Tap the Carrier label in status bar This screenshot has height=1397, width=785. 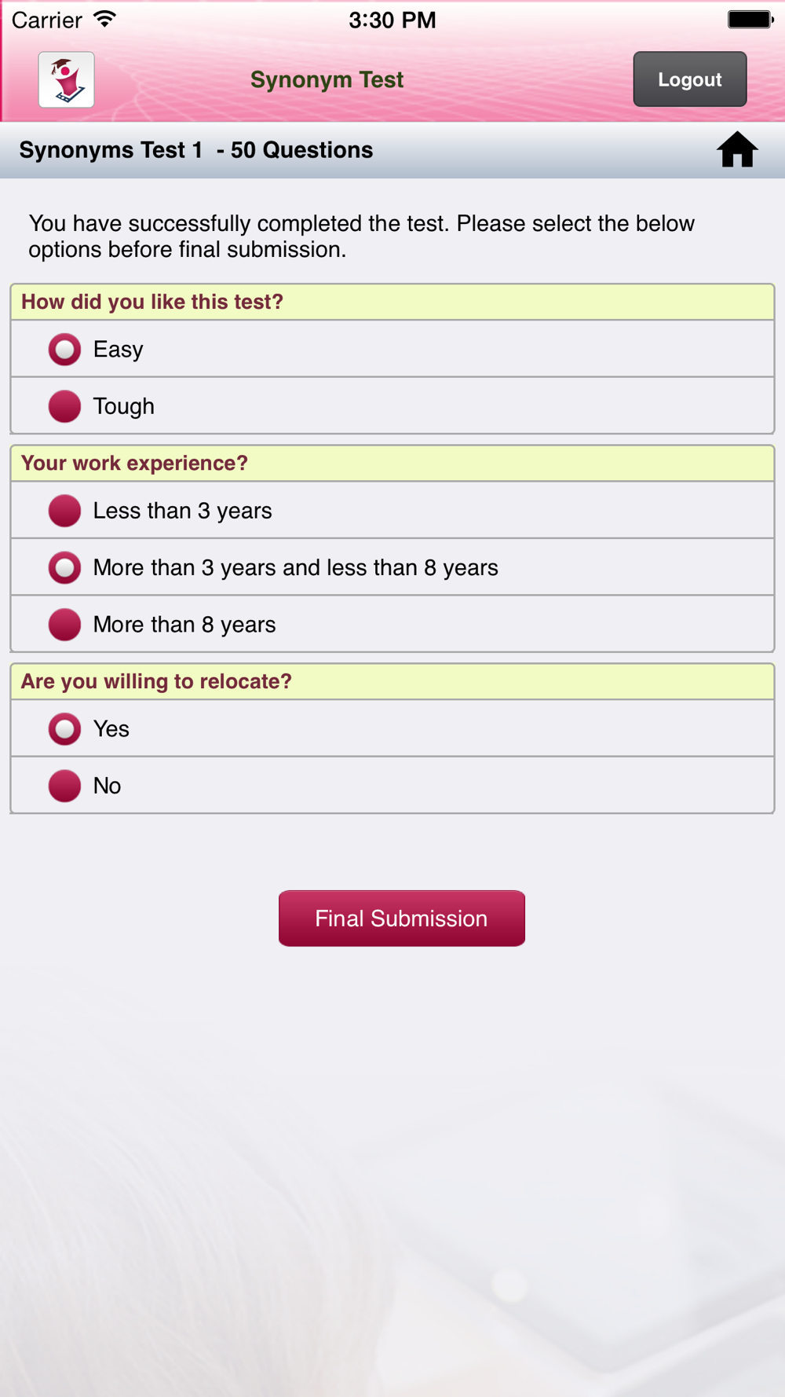pos(47,20)
